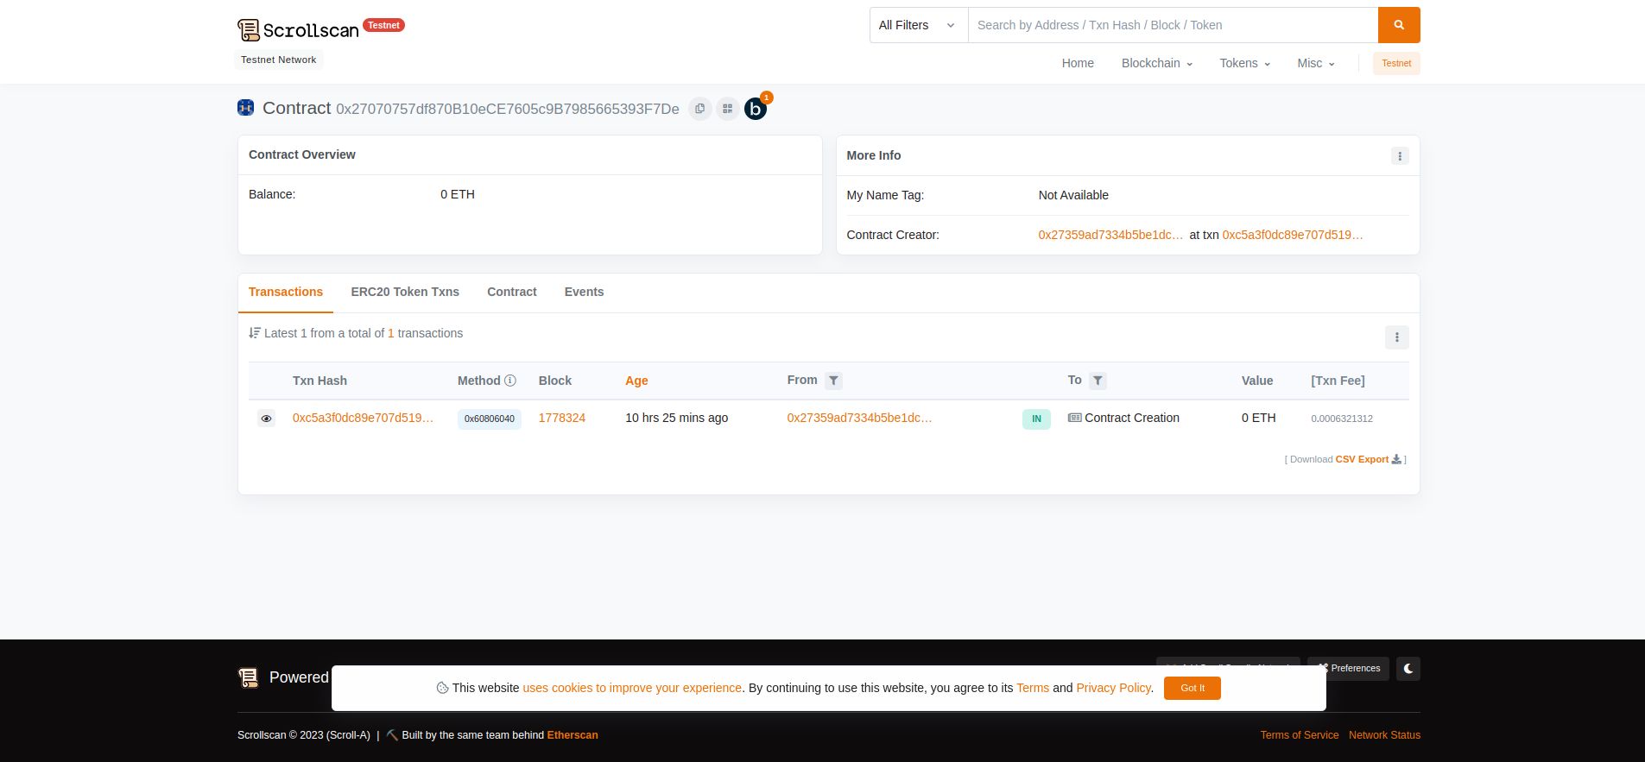
Task: Expand the Tokens menu
Action: click(1244, 63)
